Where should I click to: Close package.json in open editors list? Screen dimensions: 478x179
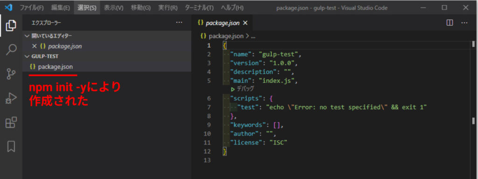pos(35,47)
